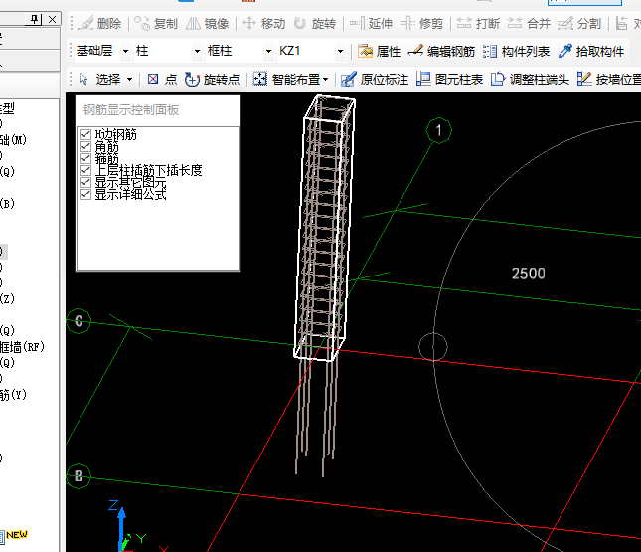Select the 合并 (merge) tool
The height and width of the screenshot is (552, 641).
pos(529,23)
